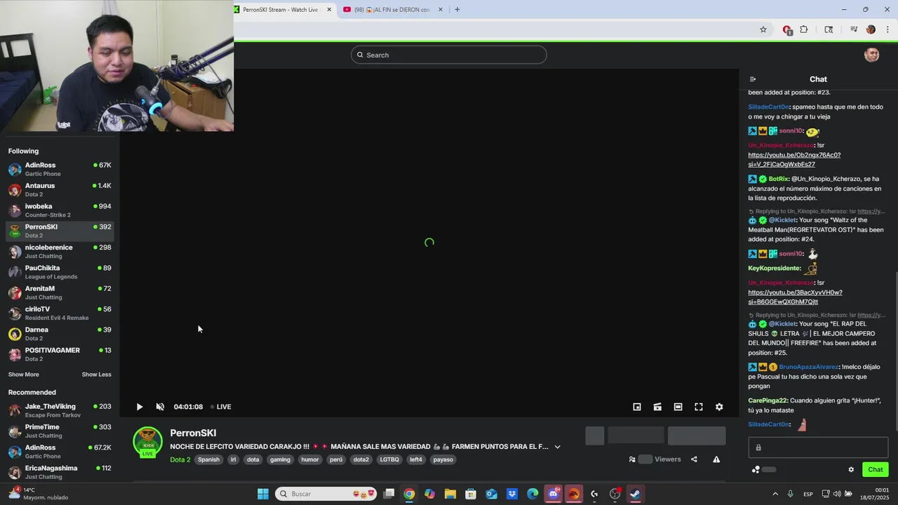This screenshot has width=898, height=505.
Task: Report the stream with the warning icon
Action: [716, 459]
